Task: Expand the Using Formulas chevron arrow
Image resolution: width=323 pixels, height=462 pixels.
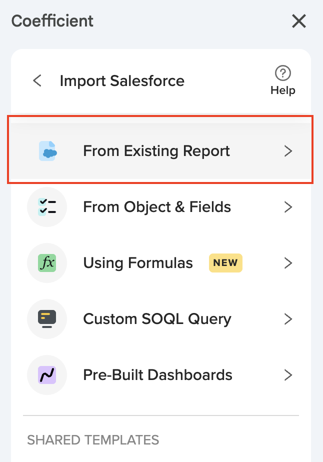Action: [x=288, y=263]
